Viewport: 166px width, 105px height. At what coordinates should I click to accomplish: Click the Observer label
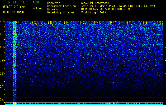54,3
